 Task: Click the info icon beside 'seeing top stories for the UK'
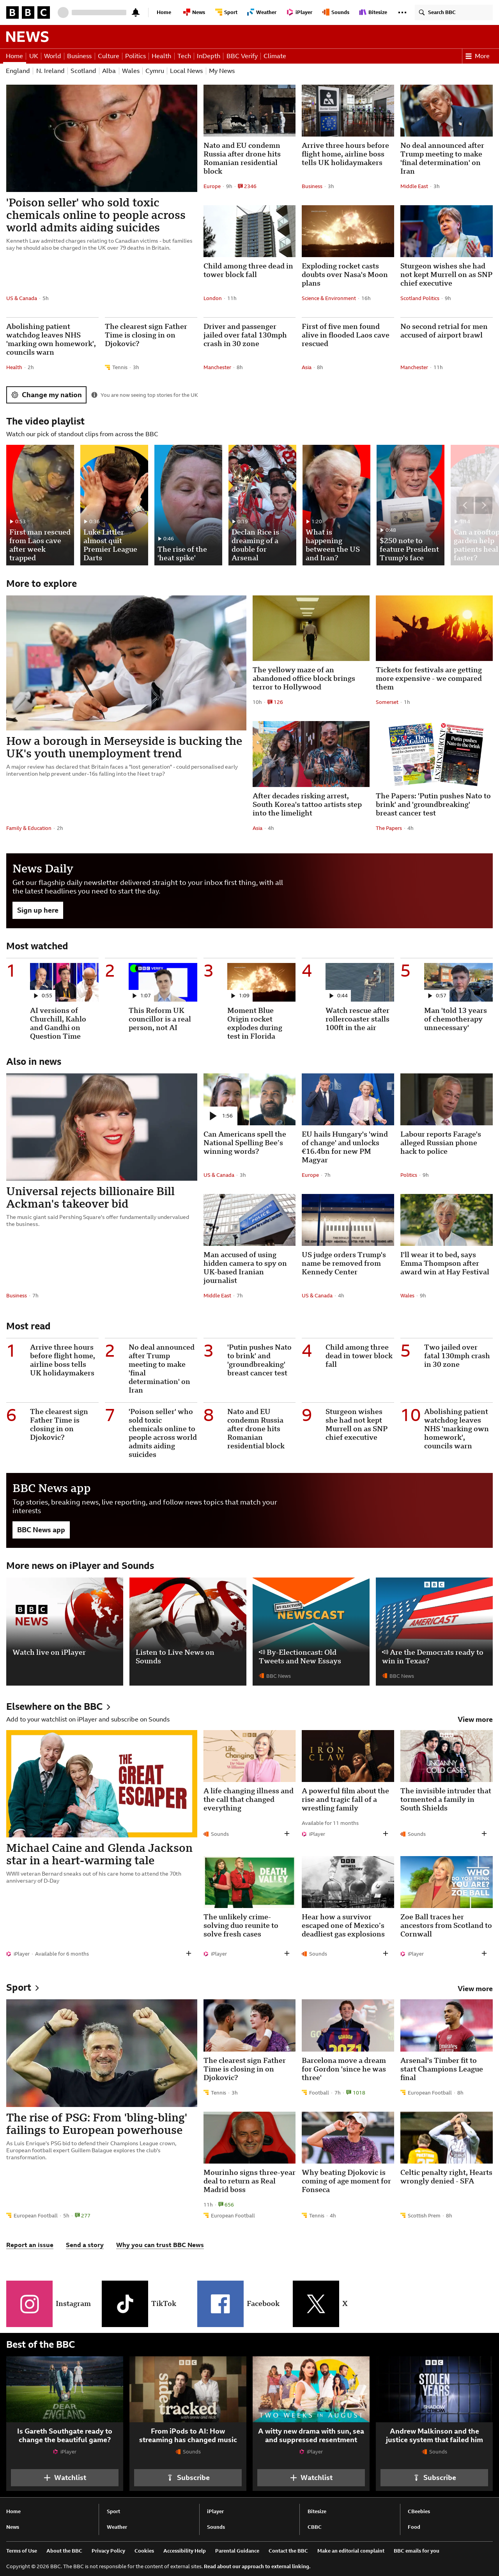click(94, 395)
